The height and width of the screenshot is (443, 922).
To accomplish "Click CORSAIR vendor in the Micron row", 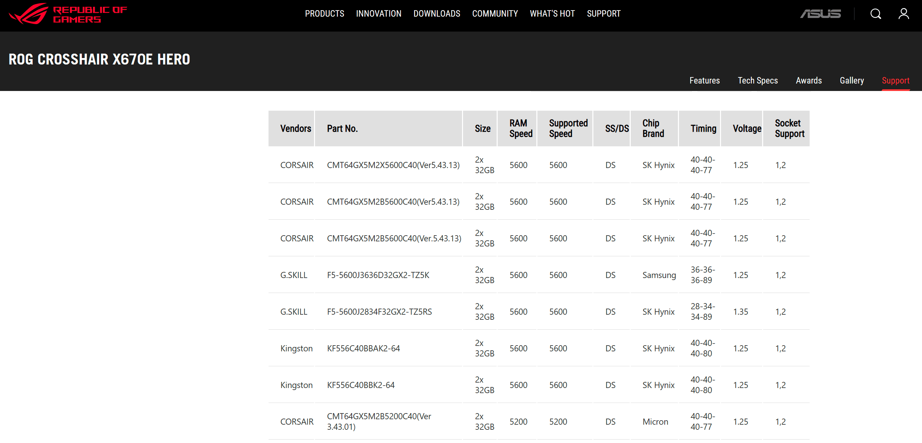I will [297, 422].
